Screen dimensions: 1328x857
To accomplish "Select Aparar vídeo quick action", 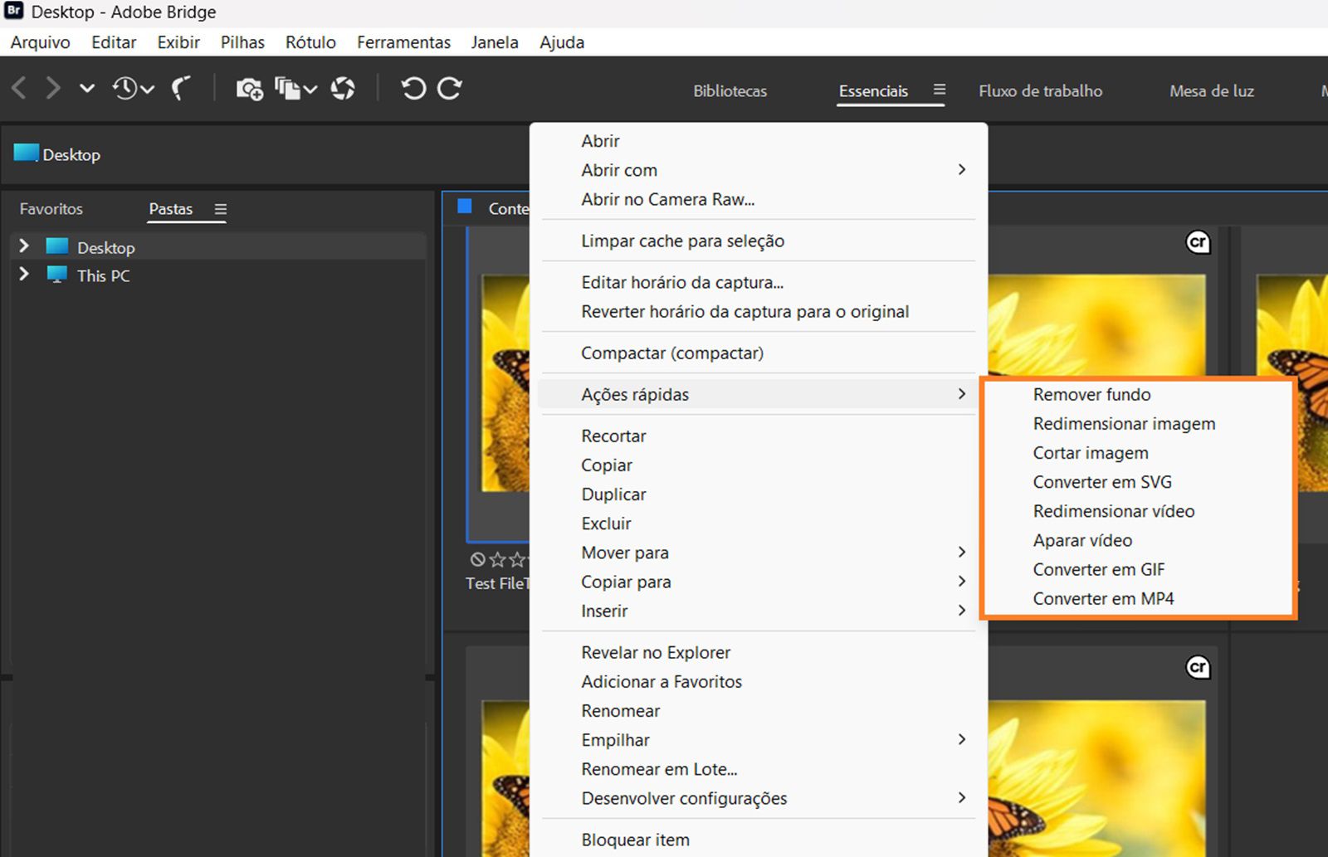I will 1138,540.
